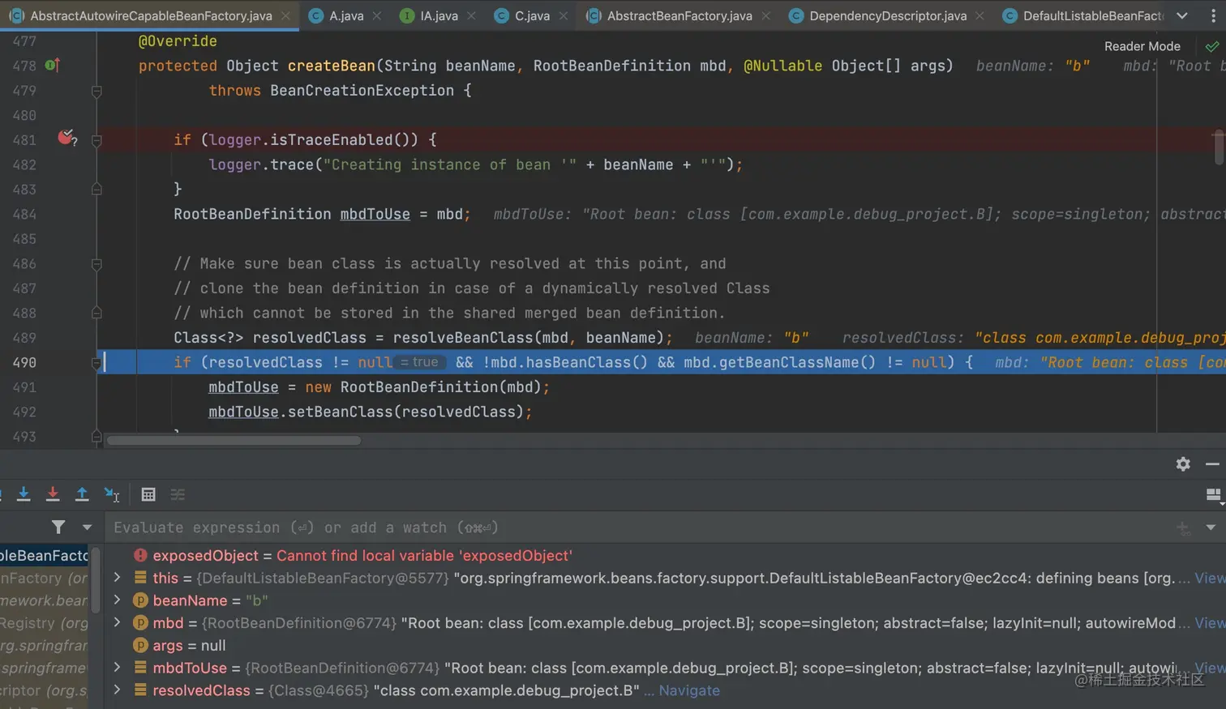Image resolution: width=1226 pixels, height=709 pixels.
Task: Click the green inspection checkmark icon
Action: click(1211, 46)
